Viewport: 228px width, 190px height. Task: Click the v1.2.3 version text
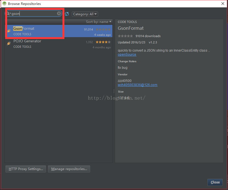tap(153, 42)
